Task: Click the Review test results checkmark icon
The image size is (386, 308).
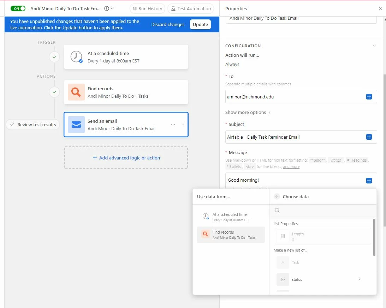Action: [12, 125]
